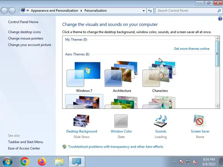The image size is (223, 167).
Task: Click the Show desktop strip
Action: point(221,162)
